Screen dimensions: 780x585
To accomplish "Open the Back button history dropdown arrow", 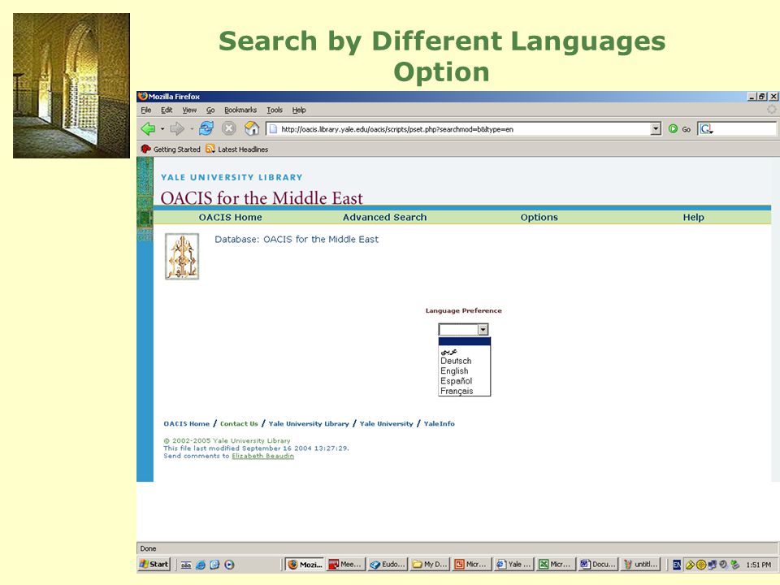I will click(162, 129).
